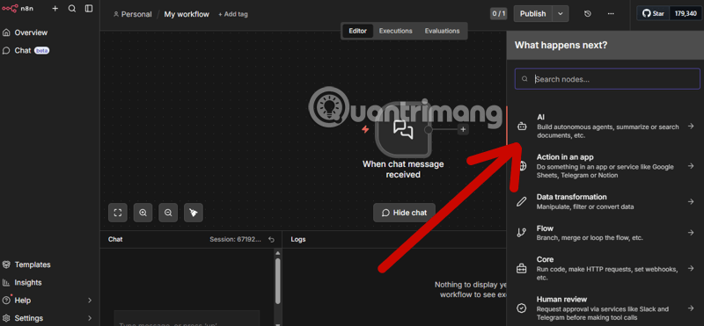
Task: Open the Core category
Action: [x=605, y=268]
